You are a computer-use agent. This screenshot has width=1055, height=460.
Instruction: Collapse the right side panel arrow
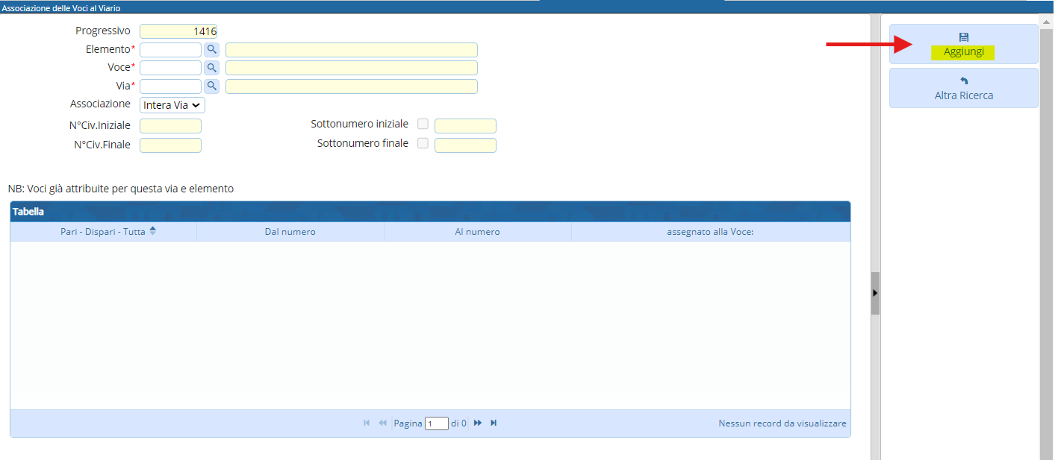[x=875, y=293]
